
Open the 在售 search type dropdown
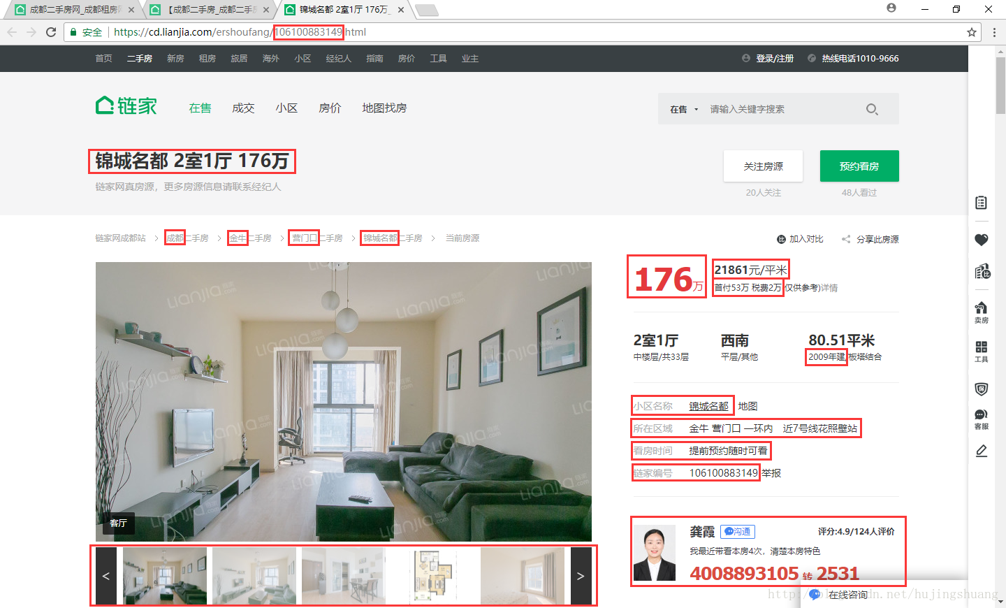[684, 109]
